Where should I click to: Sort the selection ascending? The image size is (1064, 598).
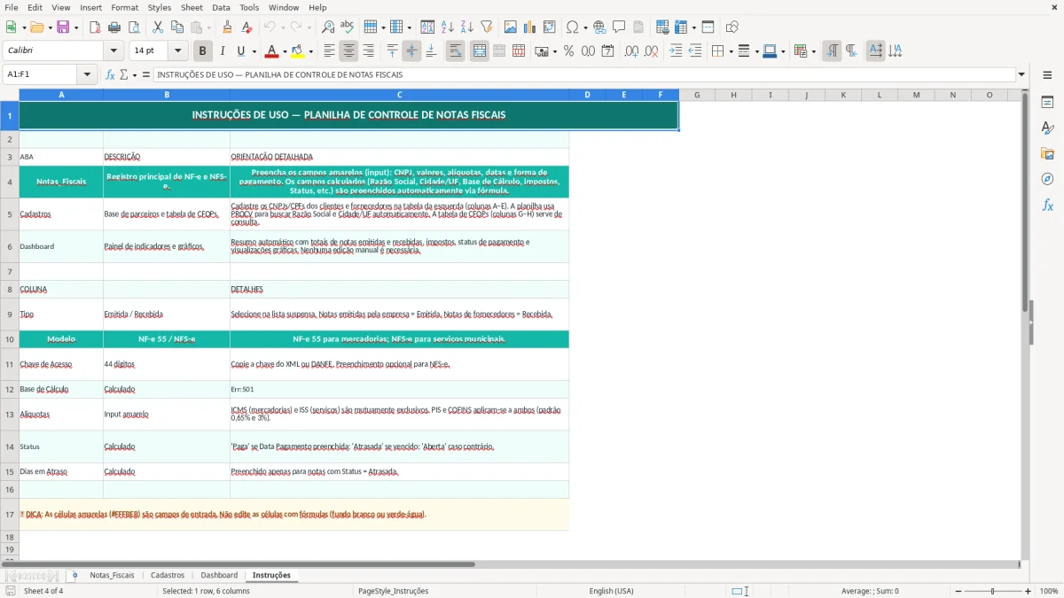(447, 27)
